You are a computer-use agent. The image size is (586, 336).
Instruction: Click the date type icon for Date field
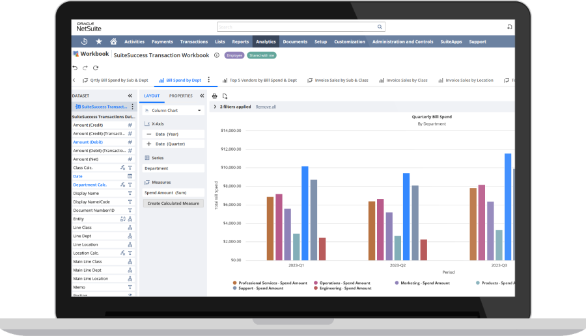tap(130, 176)
